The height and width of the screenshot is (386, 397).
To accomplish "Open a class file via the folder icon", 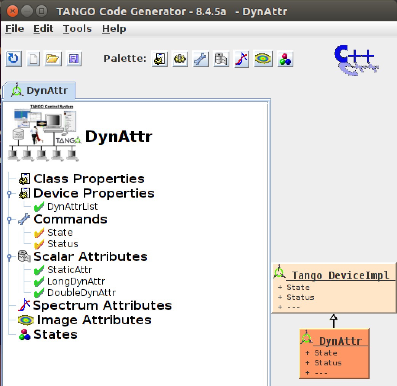I will coord(53,59).
